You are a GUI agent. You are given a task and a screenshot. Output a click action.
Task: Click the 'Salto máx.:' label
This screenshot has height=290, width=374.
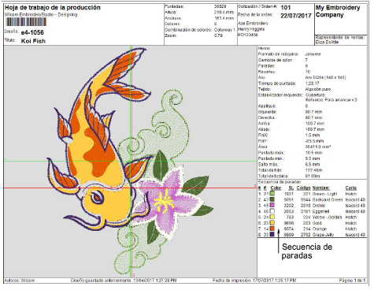[x=268, y=165]
